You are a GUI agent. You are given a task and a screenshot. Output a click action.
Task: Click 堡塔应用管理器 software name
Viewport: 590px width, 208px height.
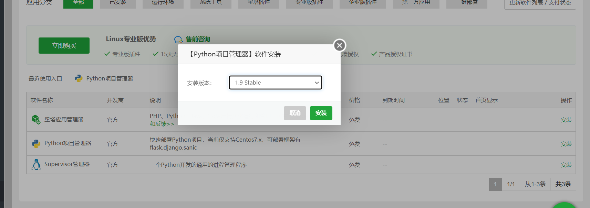(64, 119)
